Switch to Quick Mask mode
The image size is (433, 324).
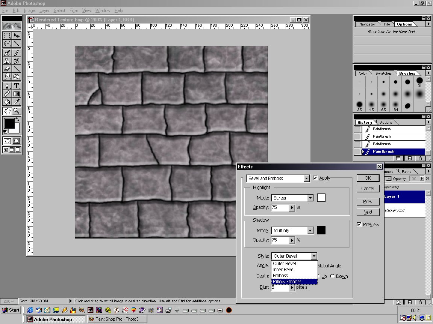click(17, 141)
